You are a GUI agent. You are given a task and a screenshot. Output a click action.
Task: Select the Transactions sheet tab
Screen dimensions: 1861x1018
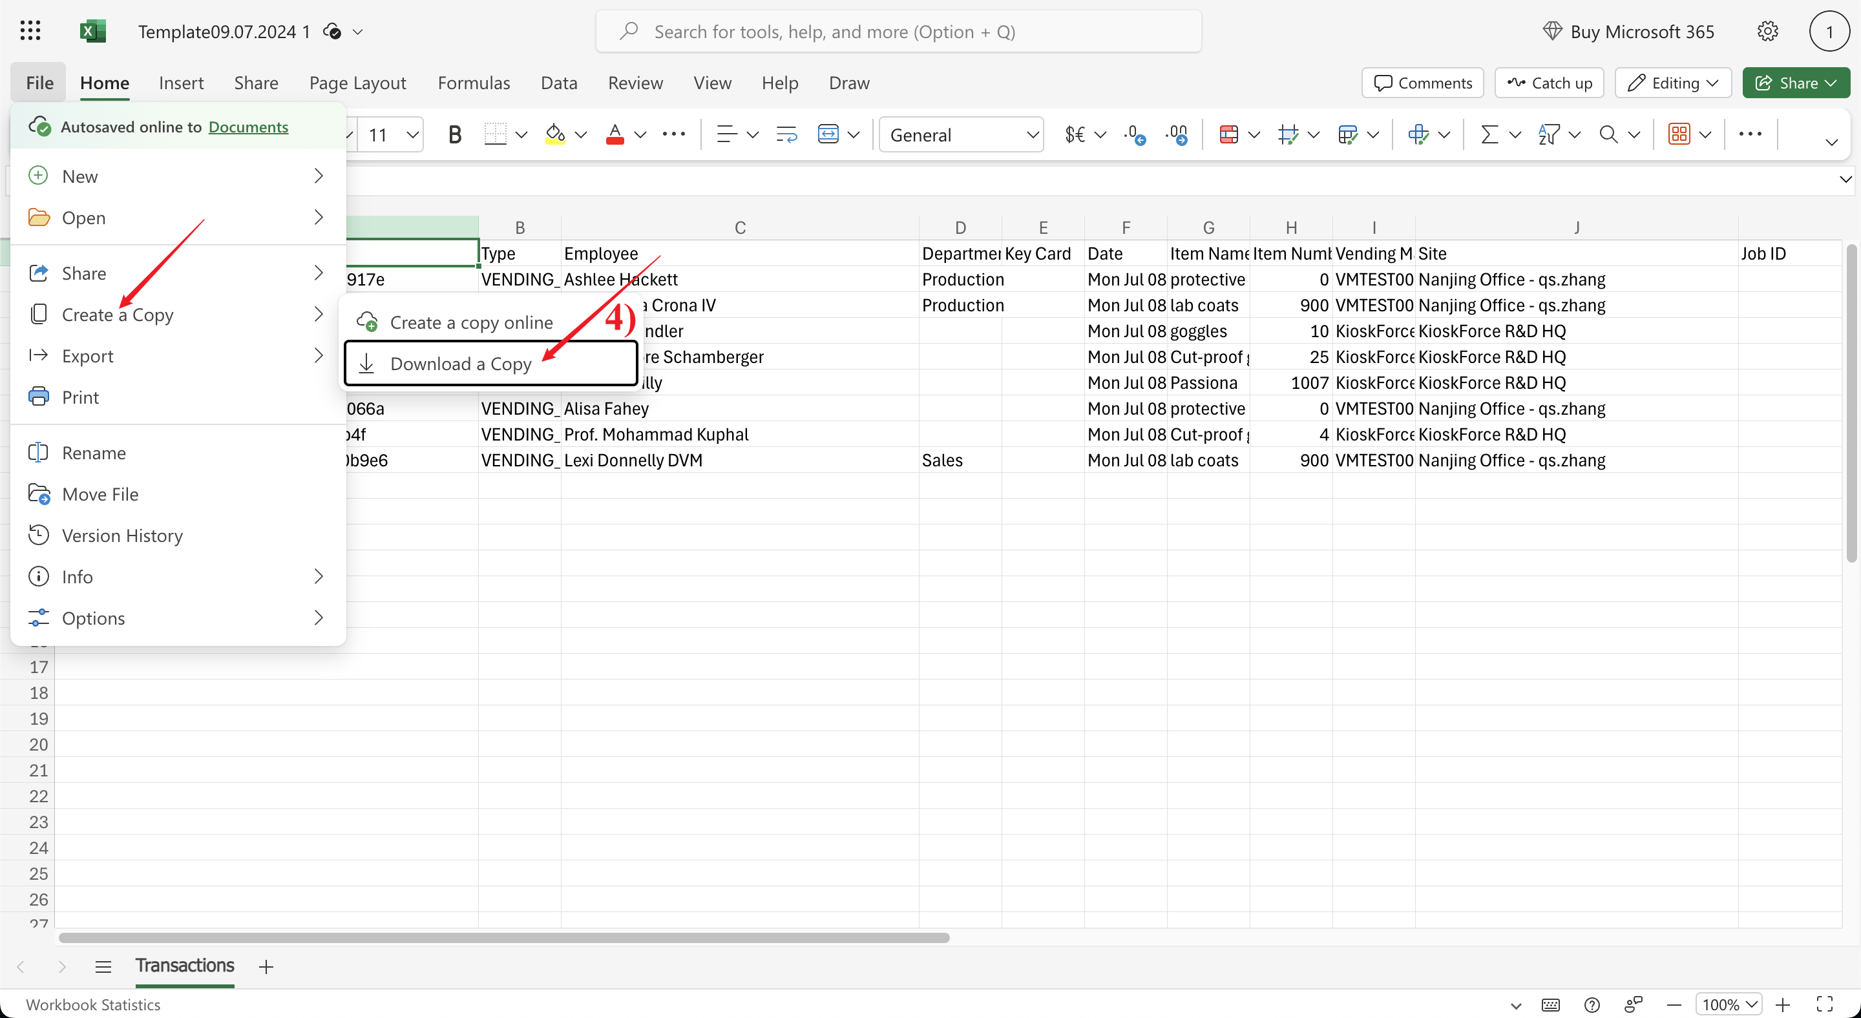click(x=184, y=966)
